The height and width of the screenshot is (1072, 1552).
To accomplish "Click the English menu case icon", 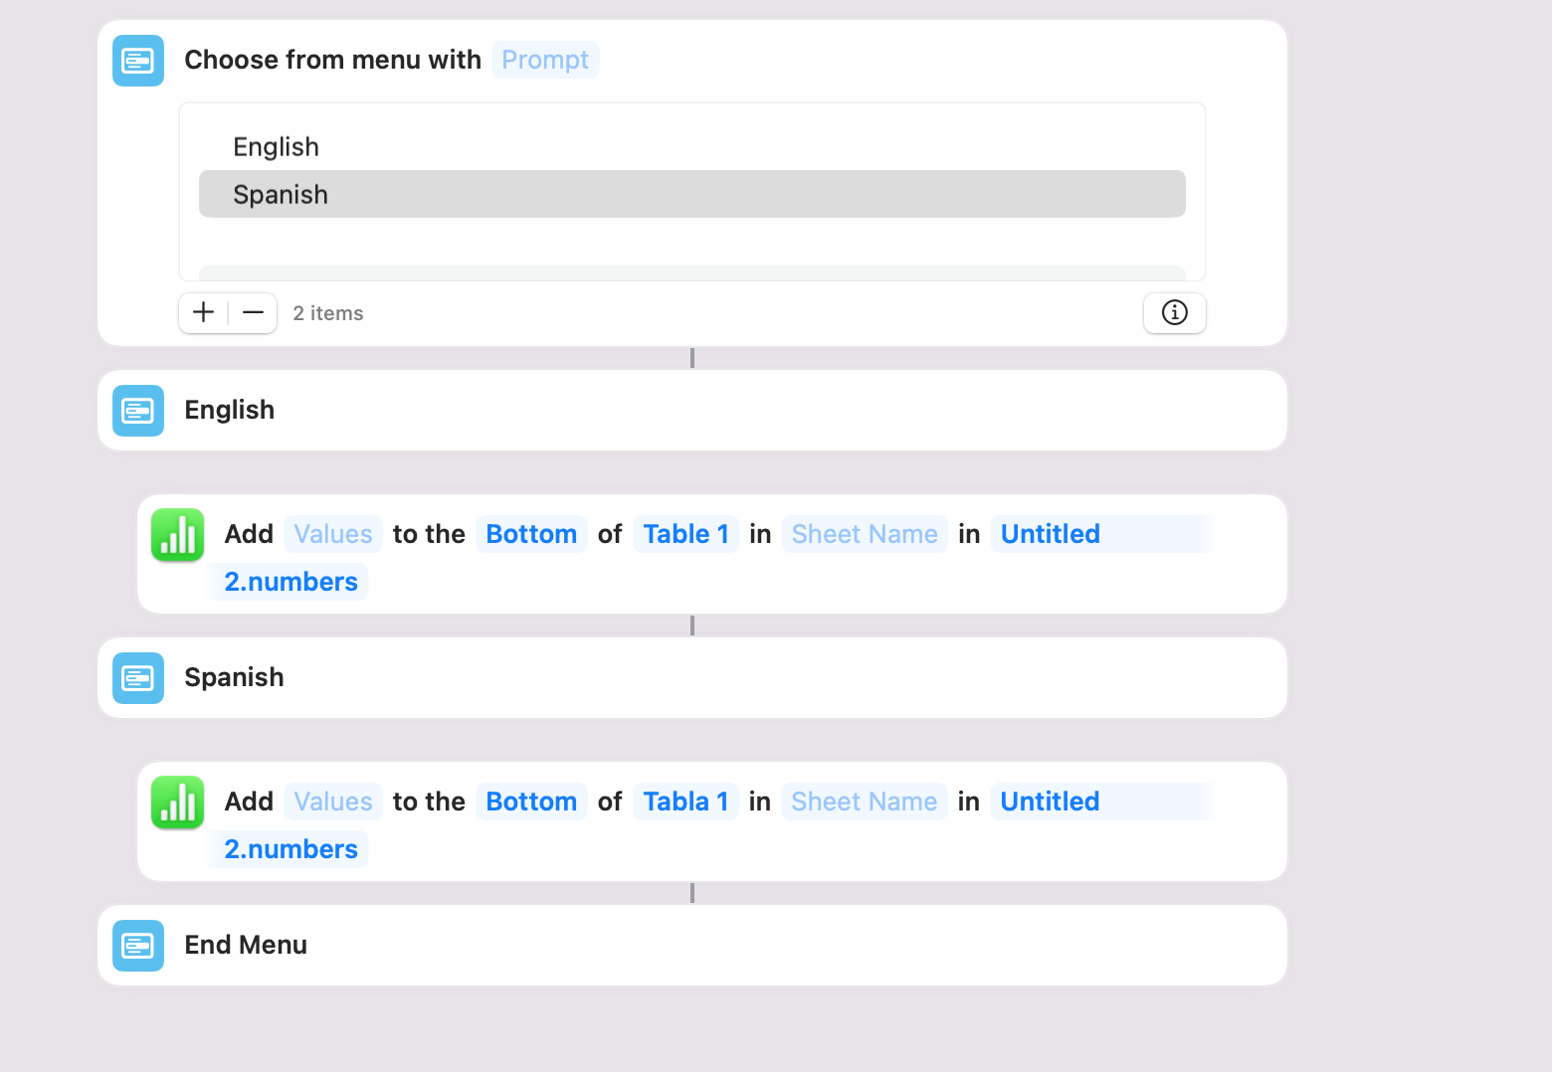I will (x=138, y=411).
